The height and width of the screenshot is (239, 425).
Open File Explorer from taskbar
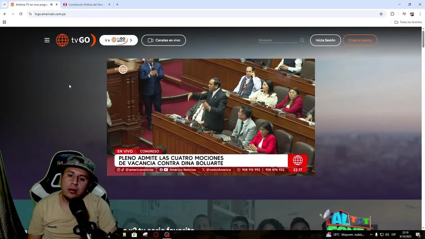point(124,235)
